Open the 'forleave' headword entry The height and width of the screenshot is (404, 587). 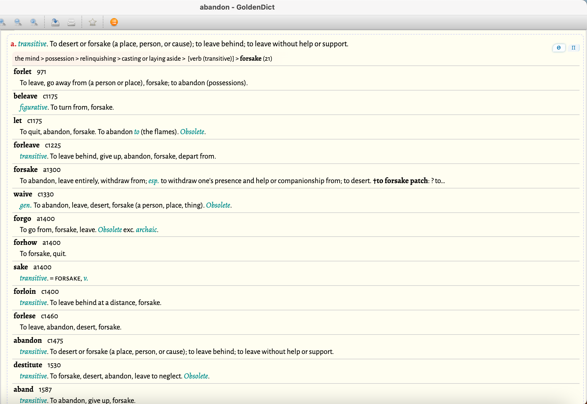(26, 145)
